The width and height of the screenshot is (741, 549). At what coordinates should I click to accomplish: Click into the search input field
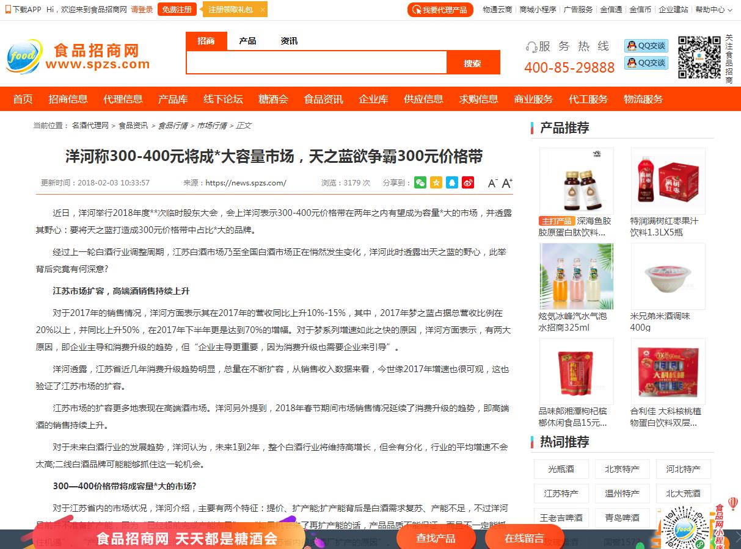(x=316, y=63)
